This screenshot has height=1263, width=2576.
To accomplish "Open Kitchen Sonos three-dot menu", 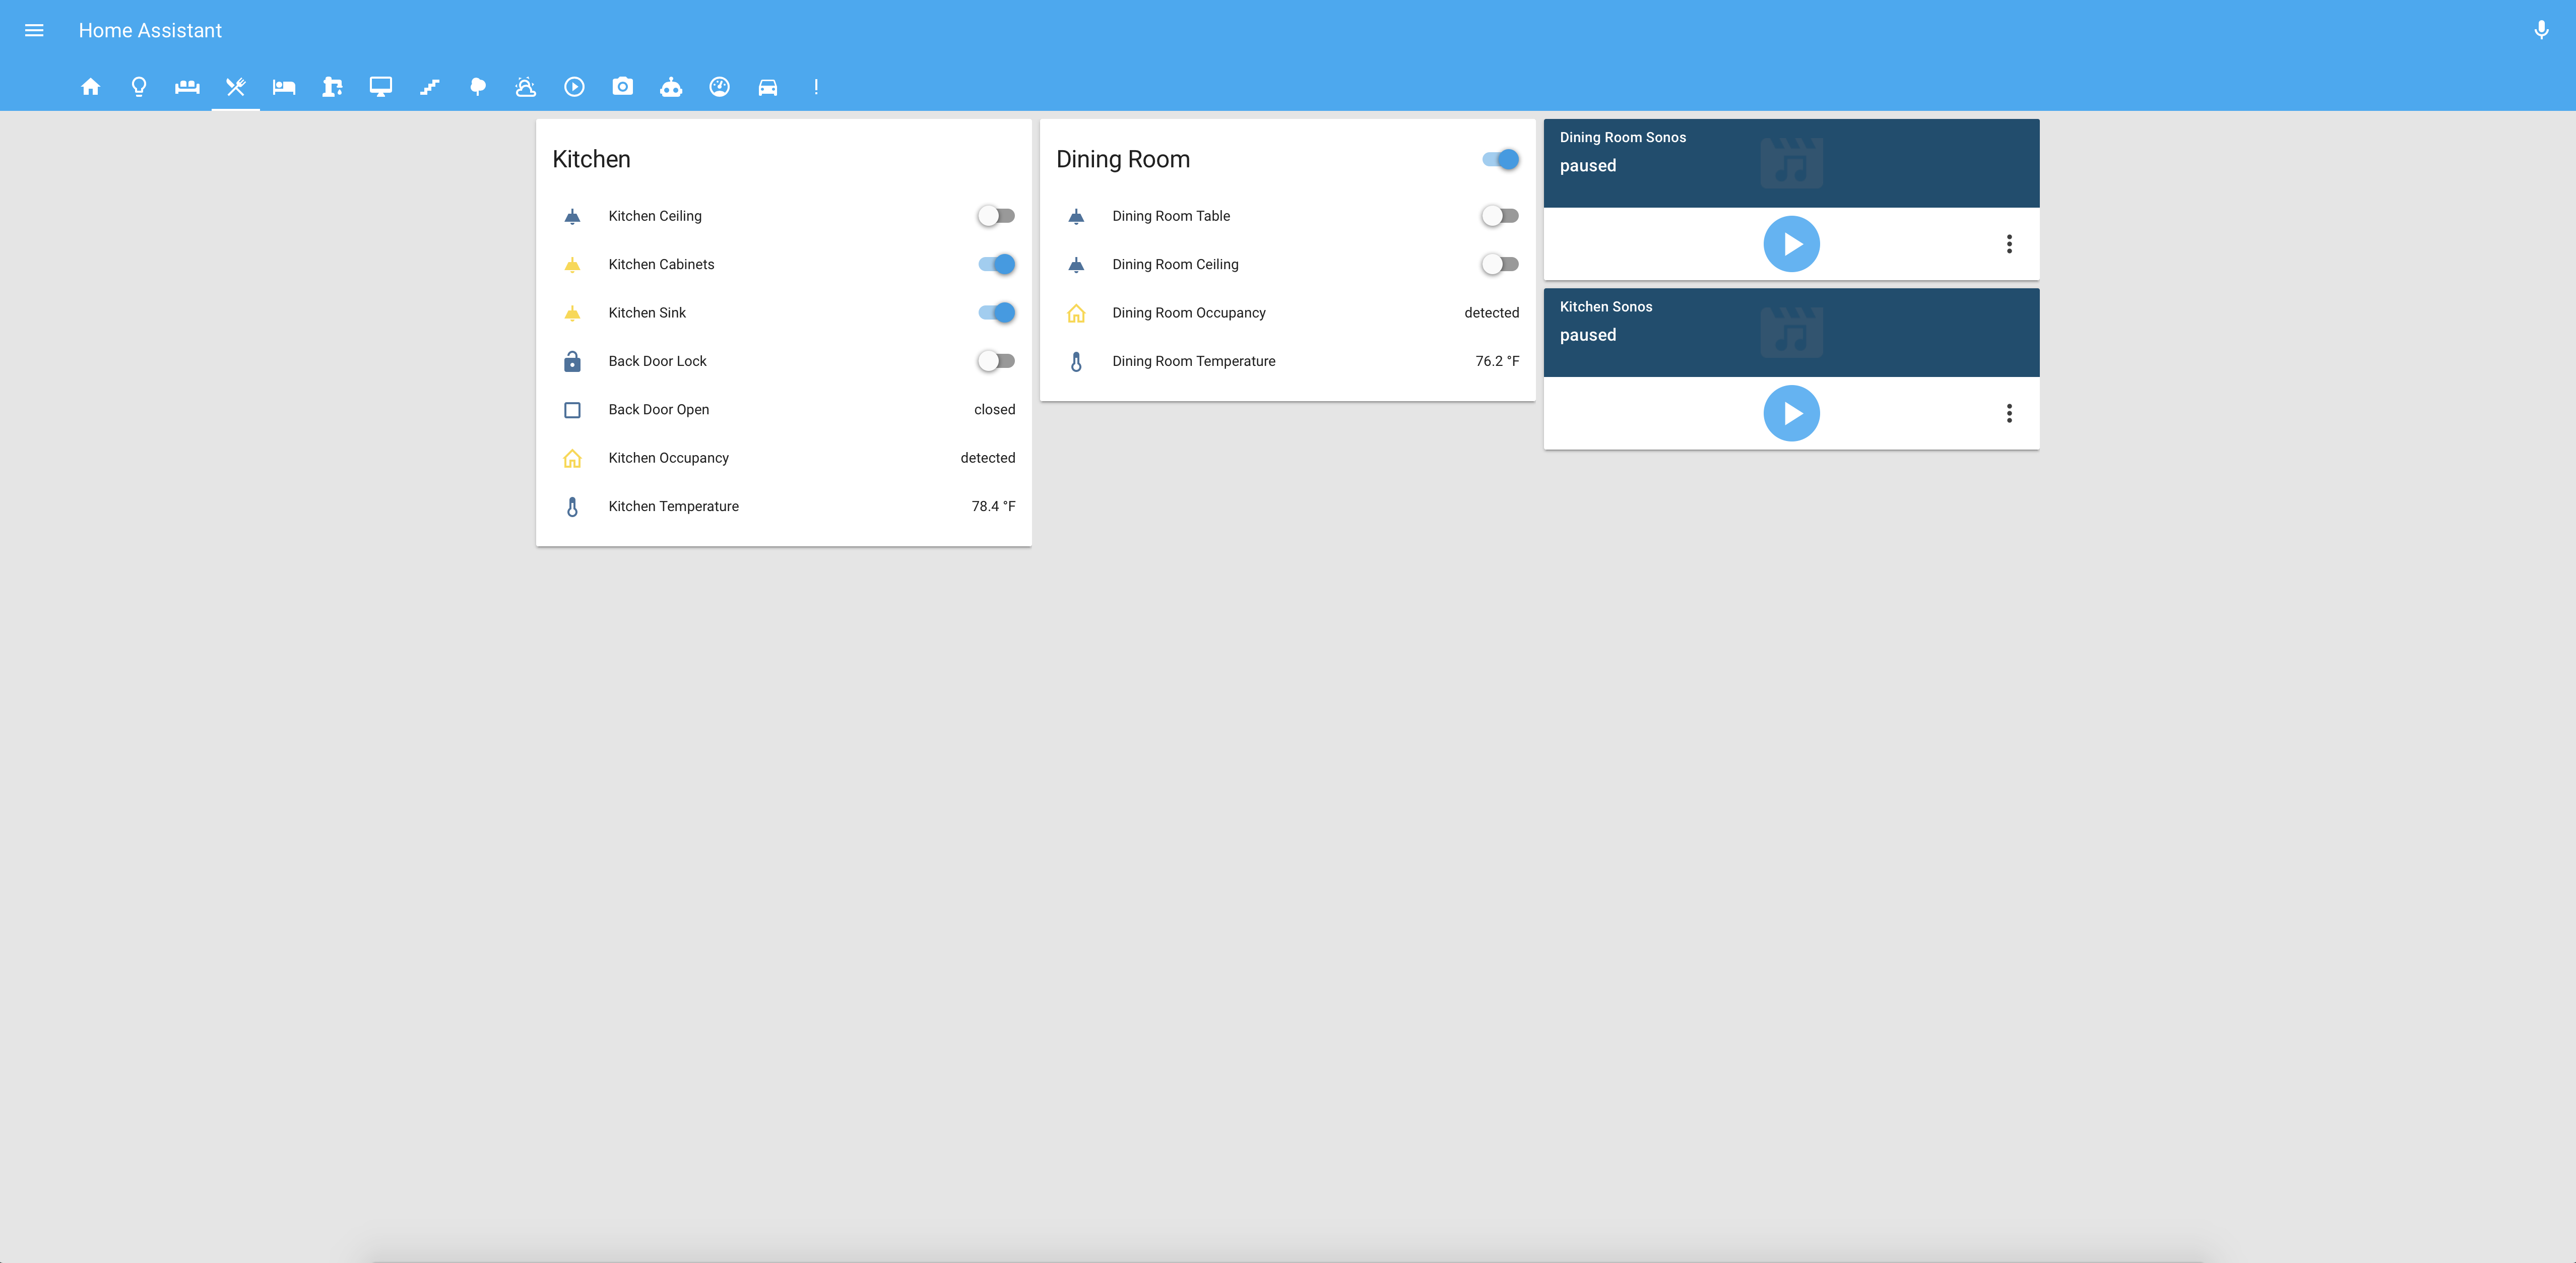I will point(2009,413).
